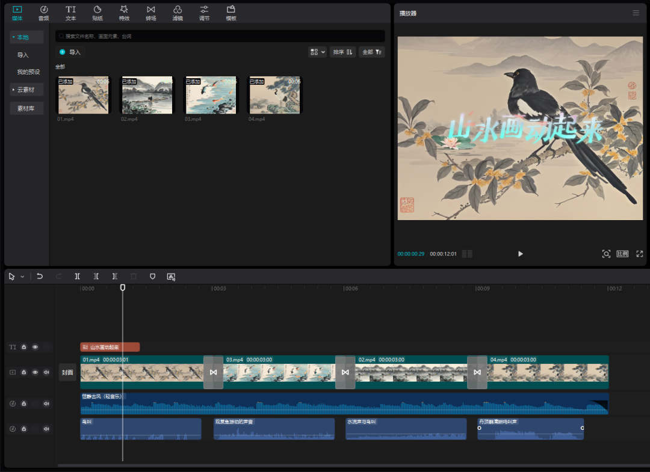
Task: Select the 双尾鱼游动的声音 audio clip
Action: (x=274, y=429)
